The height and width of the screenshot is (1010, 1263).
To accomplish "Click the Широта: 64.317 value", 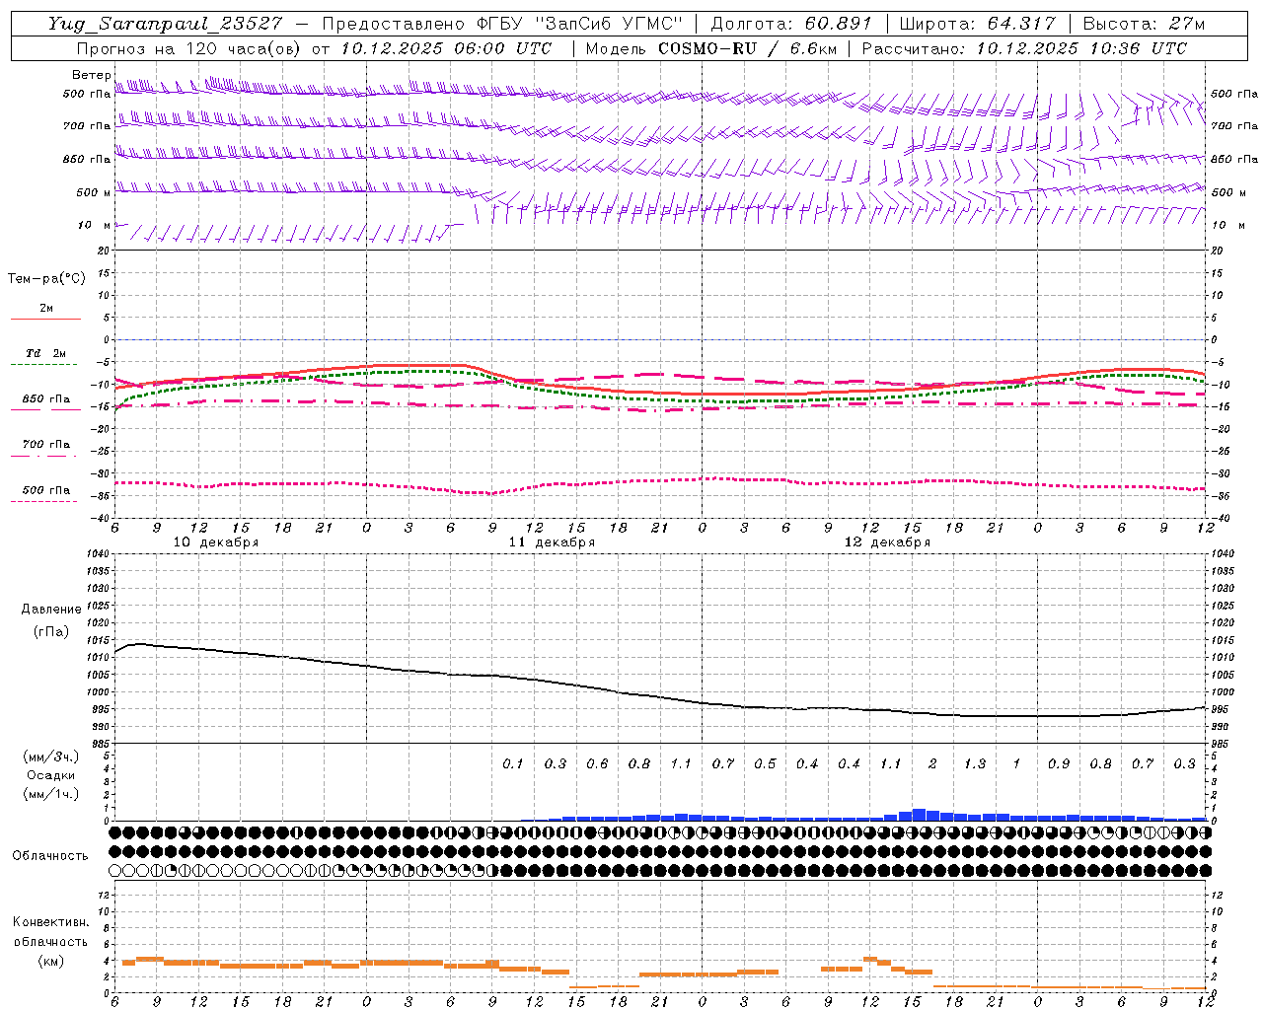I will pos(977,24).
